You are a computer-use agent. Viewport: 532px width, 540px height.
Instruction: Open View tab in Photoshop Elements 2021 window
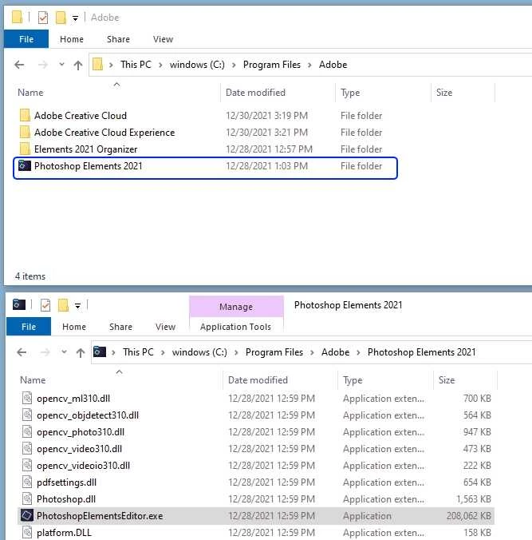pos(165,327)
